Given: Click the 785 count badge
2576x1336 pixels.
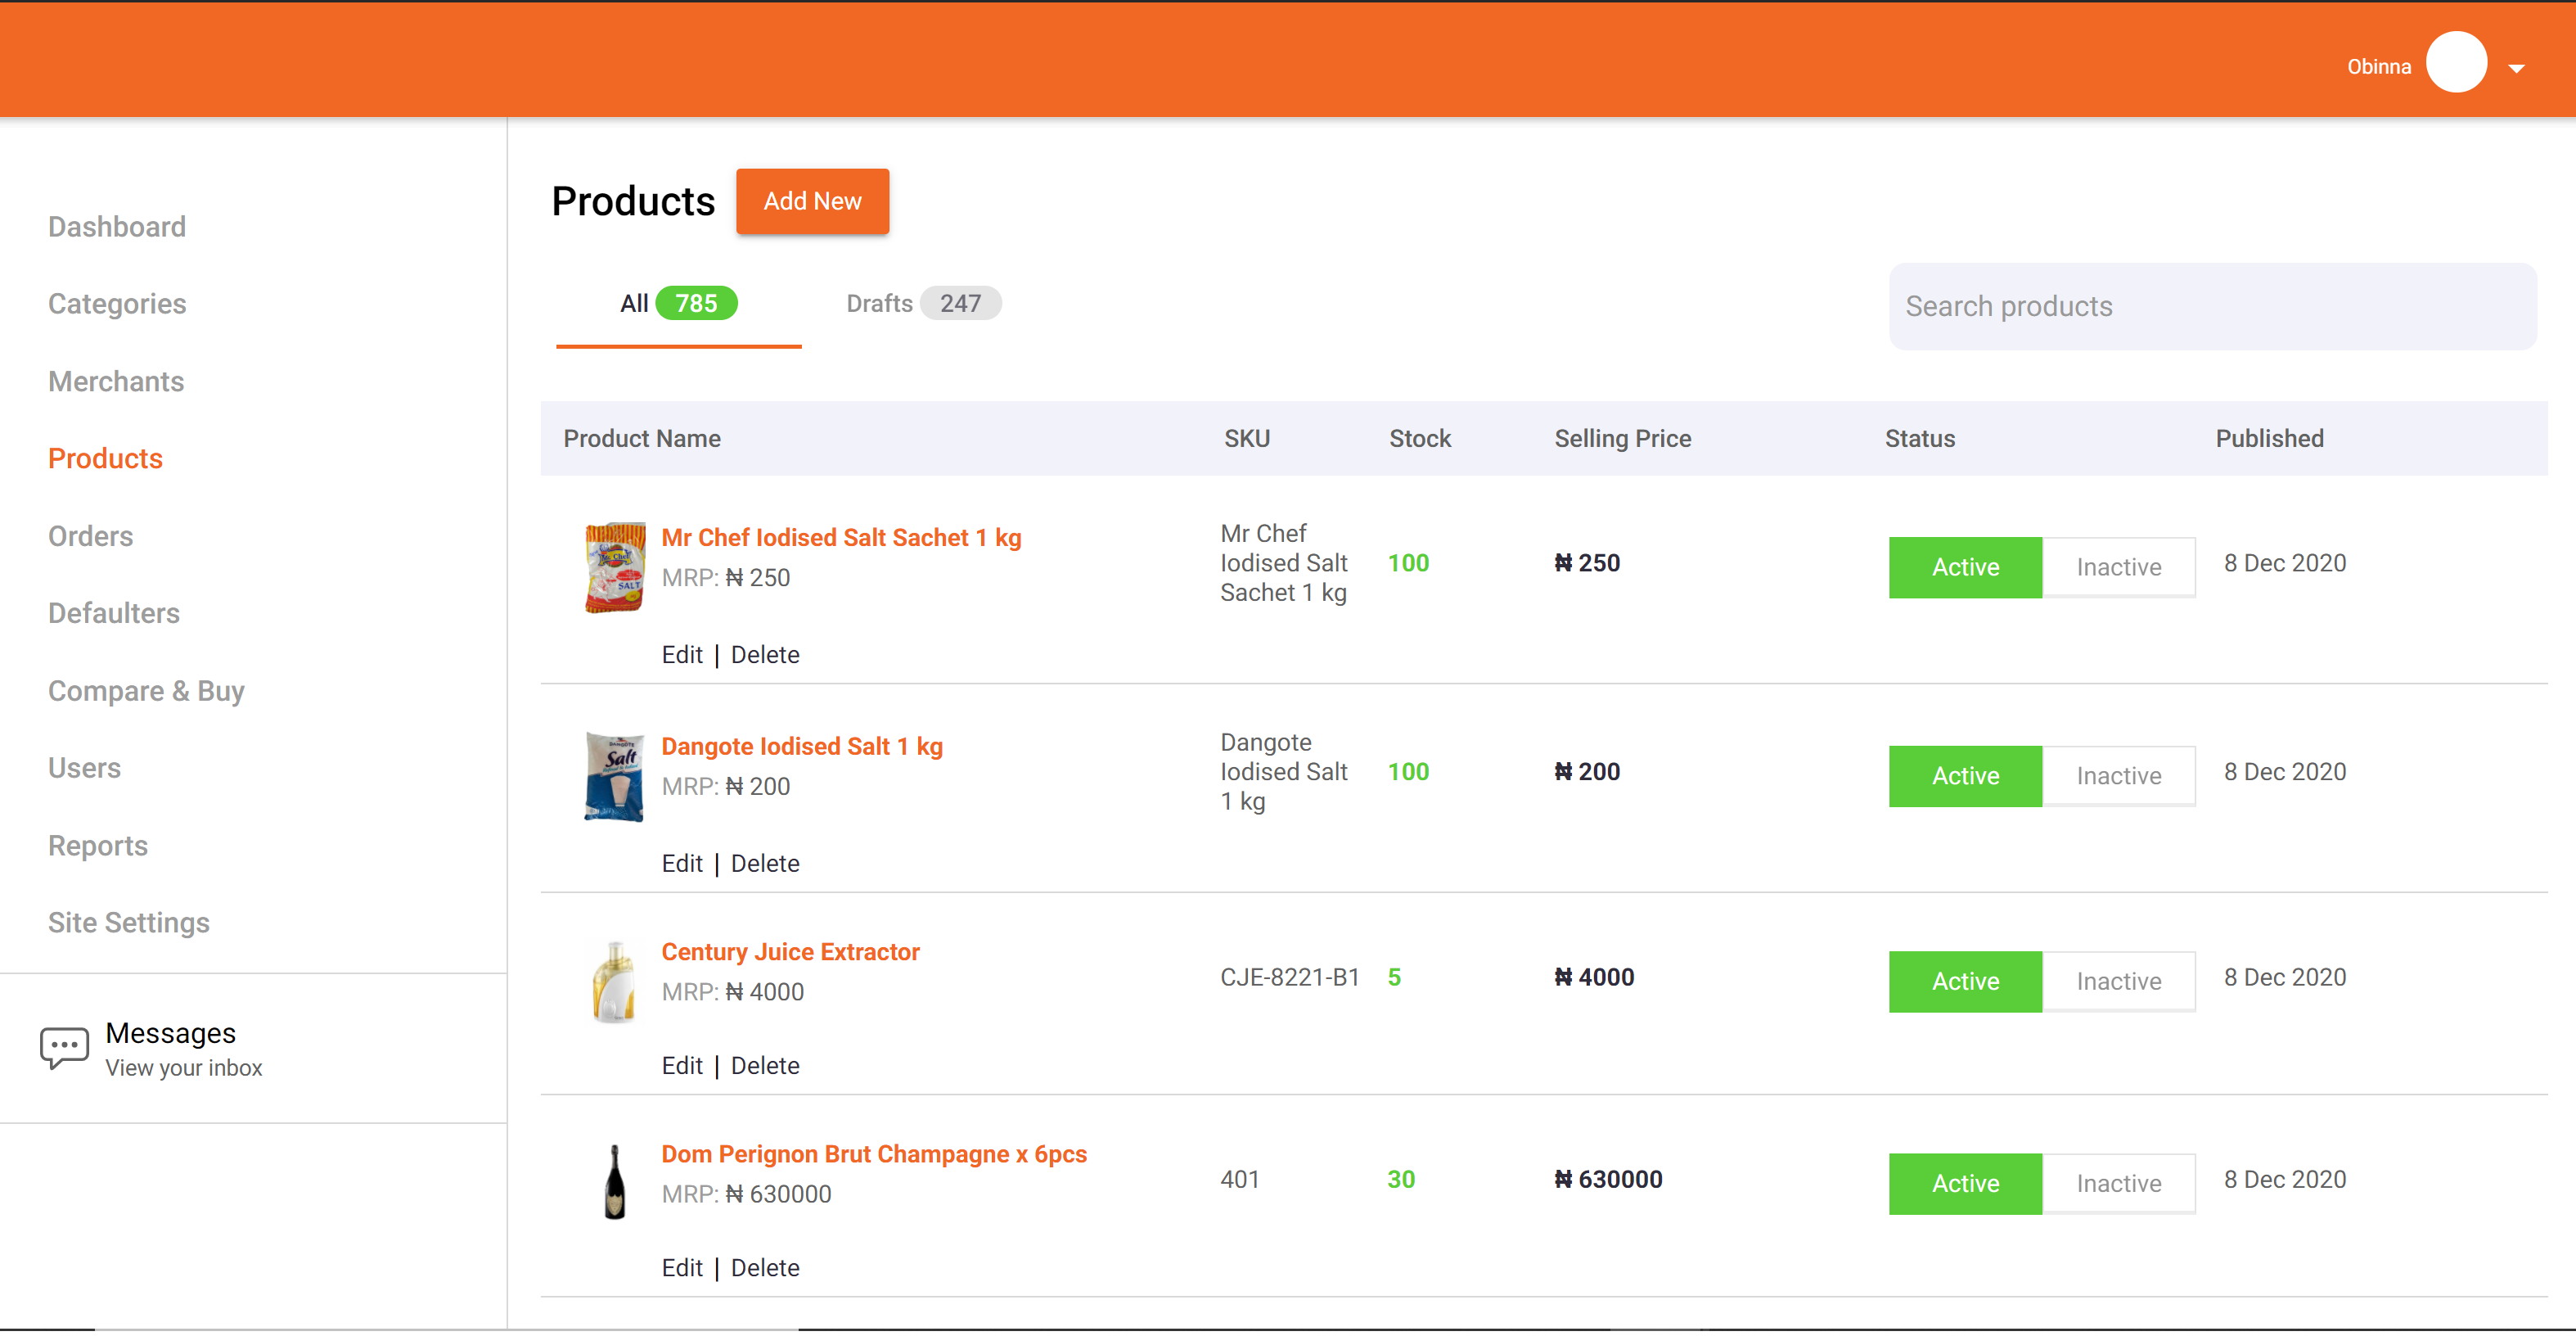Looking at the screenshot, I should point(696,303).
